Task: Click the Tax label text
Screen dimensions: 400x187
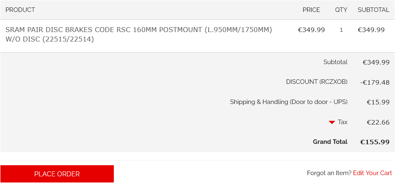Action: [x=343, y=122]
